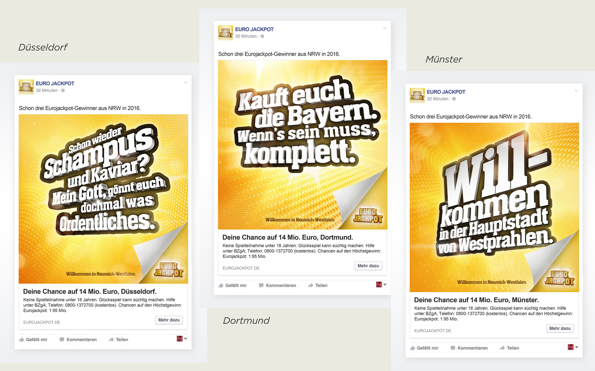Like the Münster post with Gefällt mir
This screenshot has height=371, width=595.
[x=424, y=348]
